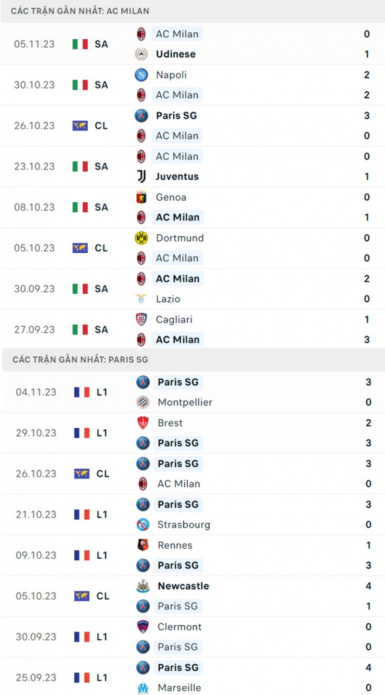The height and width of the screenshot is (695, 385).
Task: Click the Montpellier club logo
Action: pos(143,402)
